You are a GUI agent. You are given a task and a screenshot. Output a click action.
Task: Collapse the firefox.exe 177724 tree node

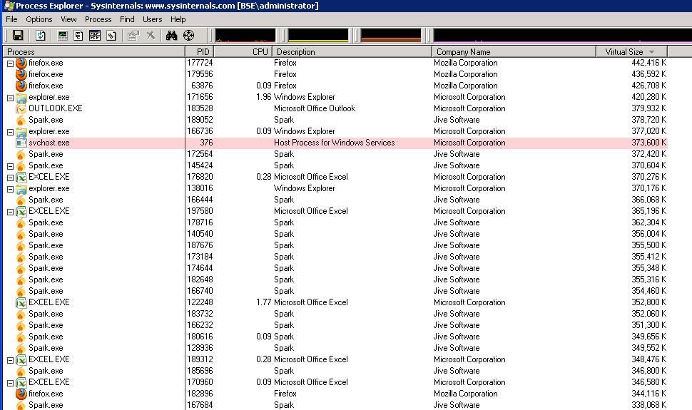point(10,63)
